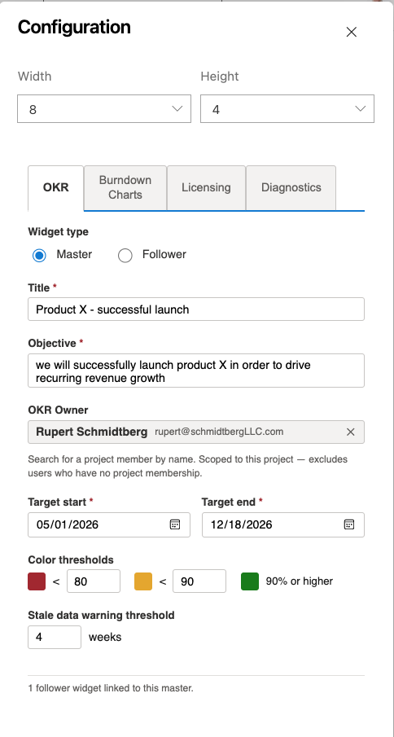Screen dimensions: 394x737
Task: Select the OKR tab
Action: (56, 187)
